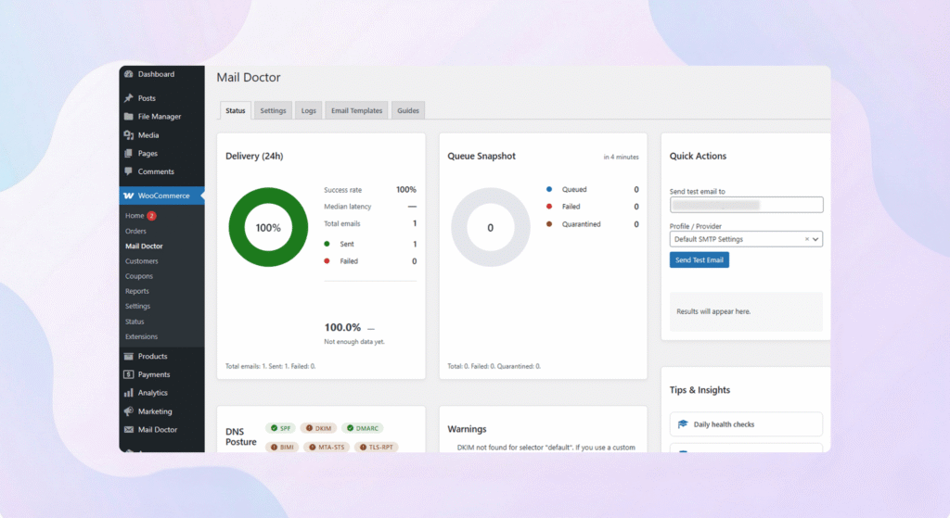This screenshot has height=518, width=950.
Task: Open the Customers submenu item
Action: point(141,261)
